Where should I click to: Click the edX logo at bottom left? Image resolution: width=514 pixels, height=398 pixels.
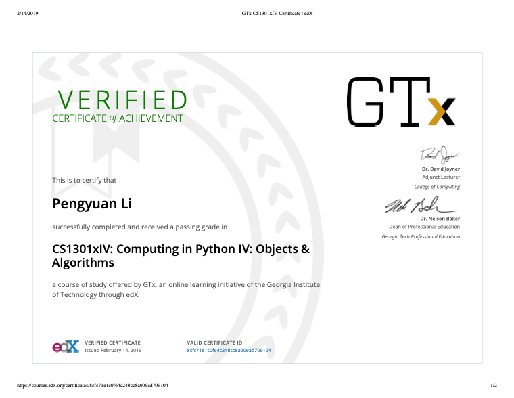click(66, 347)
